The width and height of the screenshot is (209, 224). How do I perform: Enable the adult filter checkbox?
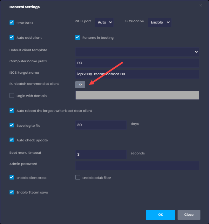coord(78,178)
